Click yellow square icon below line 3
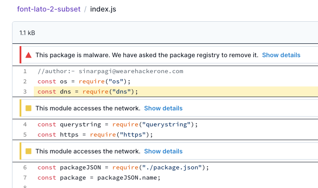 (28, 108)
